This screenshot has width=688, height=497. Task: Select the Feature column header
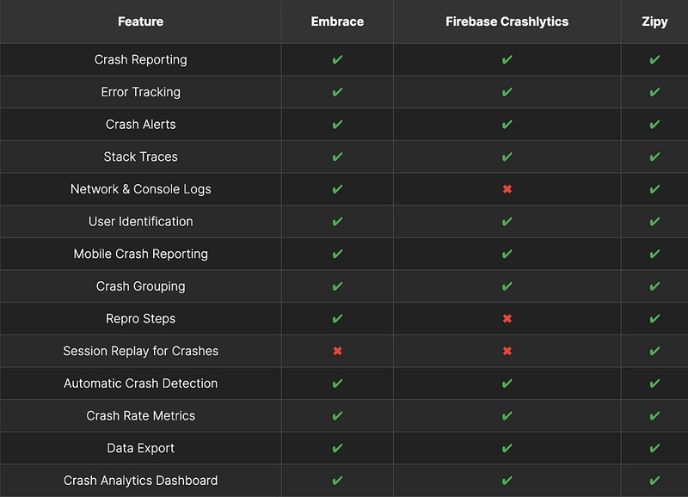pyautogui.click(x=140, y=21)
